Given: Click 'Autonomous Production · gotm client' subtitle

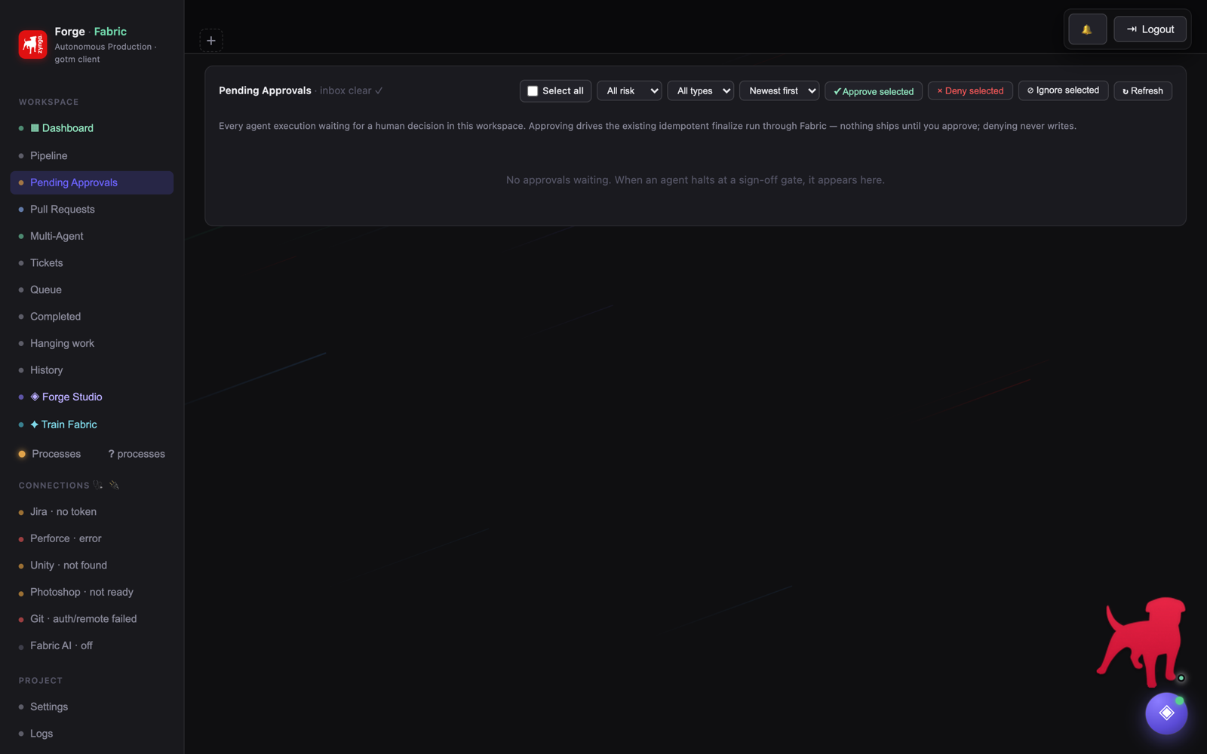Looking at the screenshot, I should (106, 53).
